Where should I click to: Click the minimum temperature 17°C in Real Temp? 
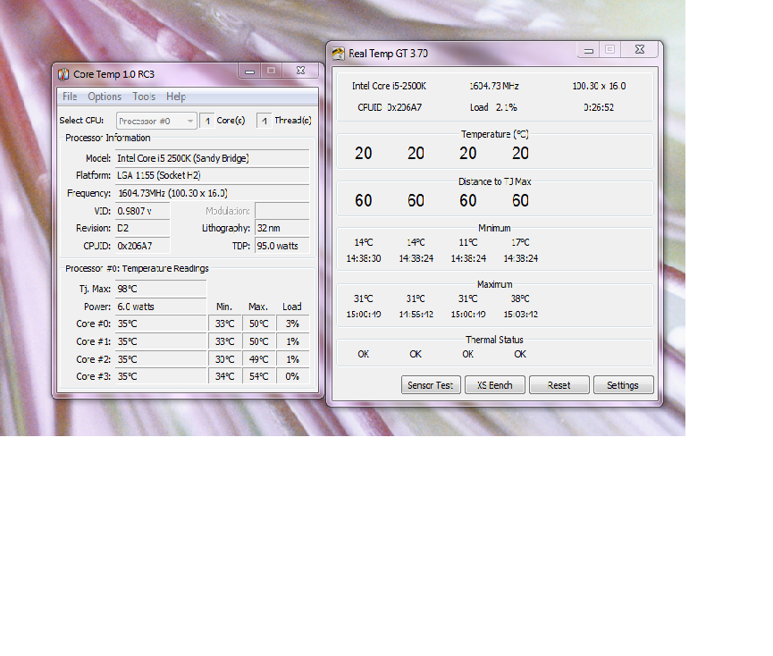click(x=520, y=242)
